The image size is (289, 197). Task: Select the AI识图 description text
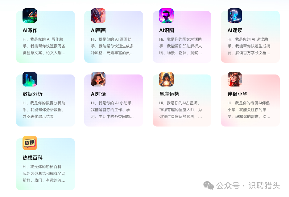180,46
